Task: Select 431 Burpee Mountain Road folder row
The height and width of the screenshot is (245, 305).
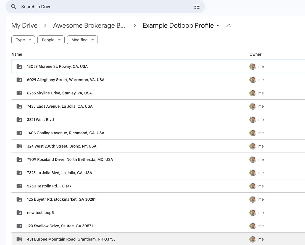Action: point(71,239)
